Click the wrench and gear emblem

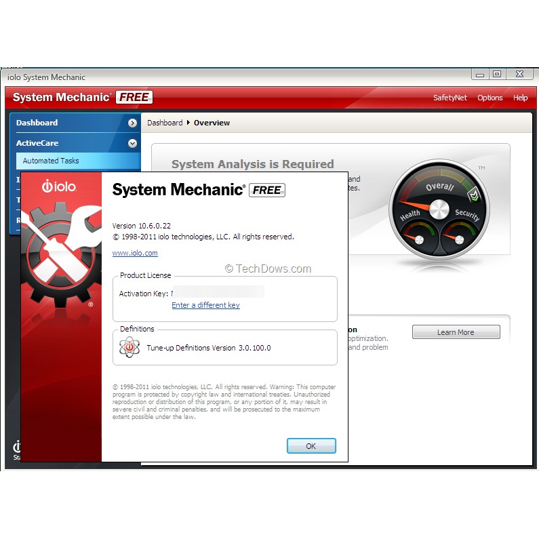[58, 252]
